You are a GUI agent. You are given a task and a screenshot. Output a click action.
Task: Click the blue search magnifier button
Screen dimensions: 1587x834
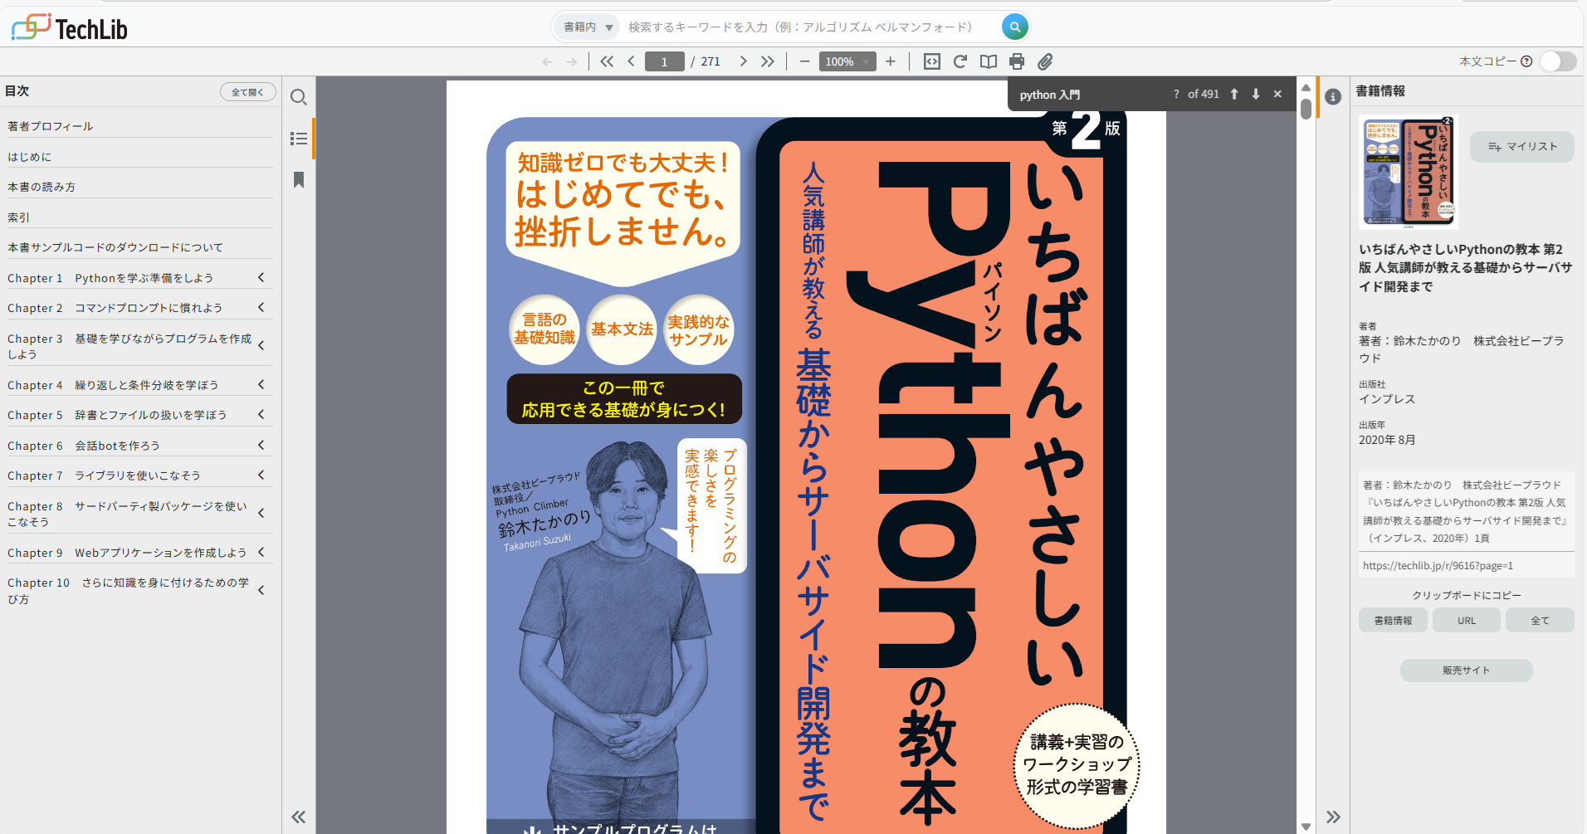pyautogui.click(x=1014, y=27)
